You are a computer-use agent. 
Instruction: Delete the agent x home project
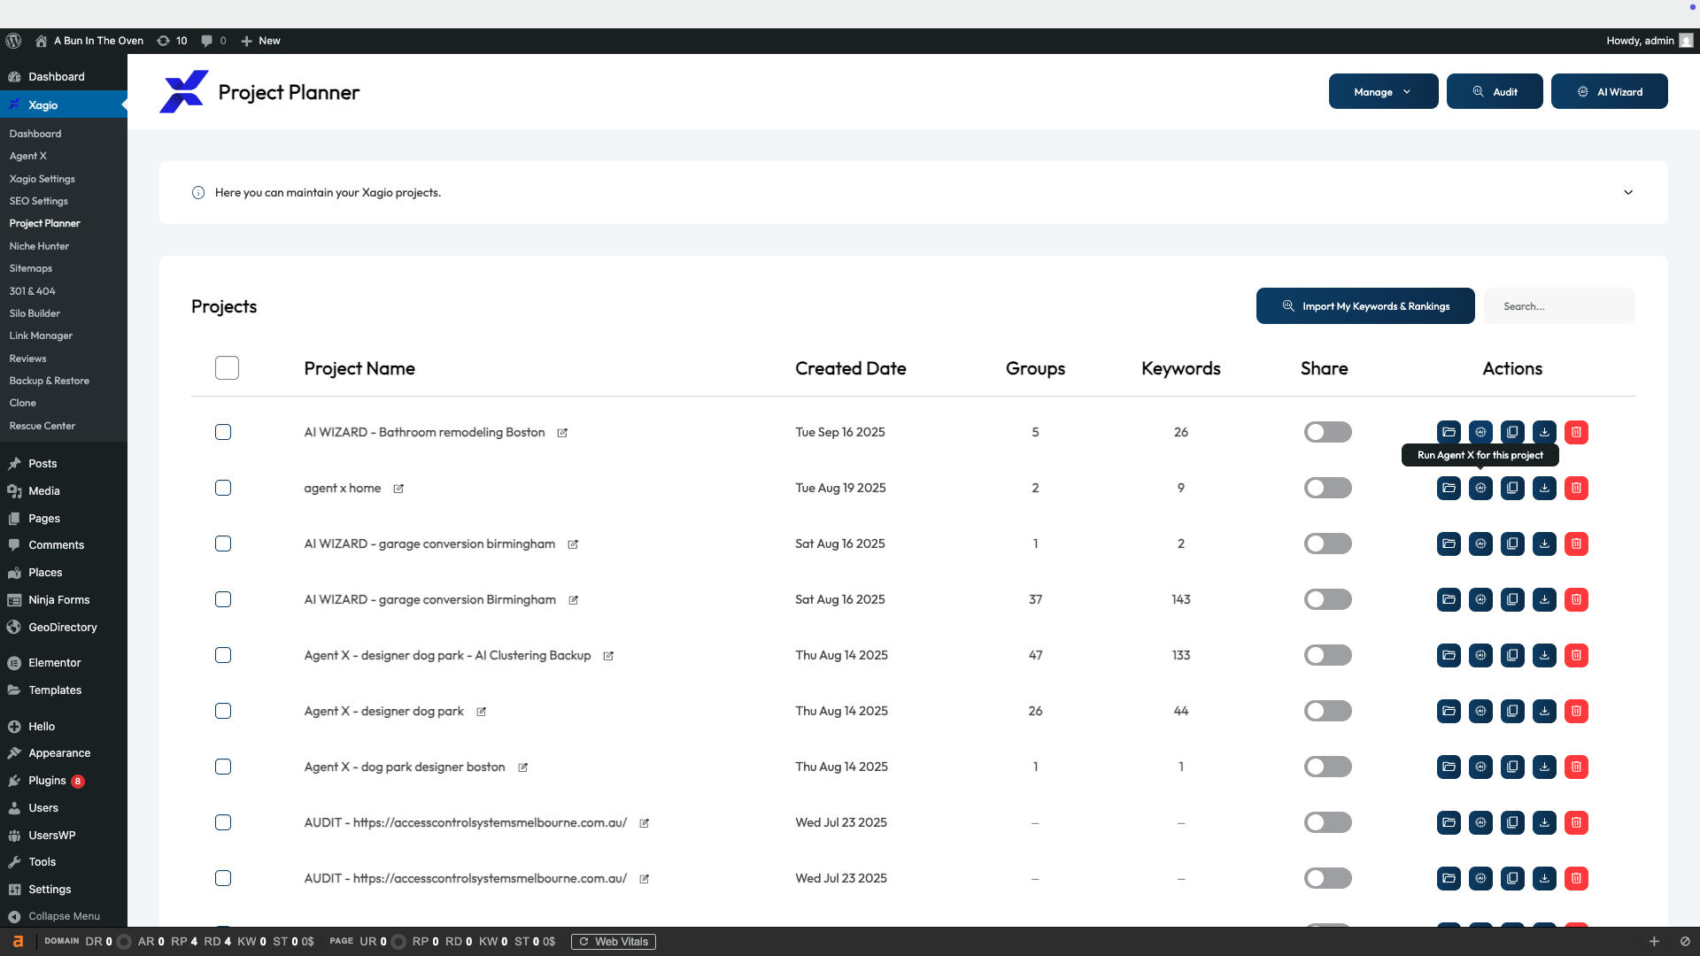coord(1576,488)
